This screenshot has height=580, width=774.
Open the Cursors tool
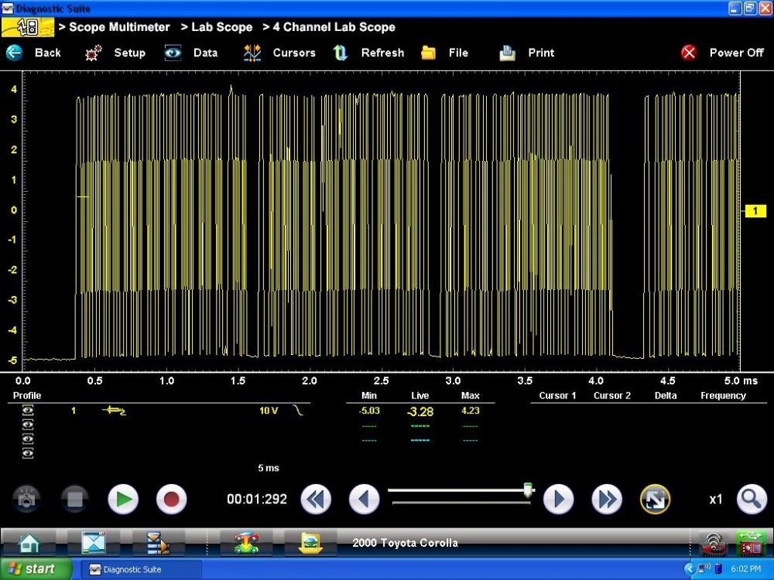point(252,53)
